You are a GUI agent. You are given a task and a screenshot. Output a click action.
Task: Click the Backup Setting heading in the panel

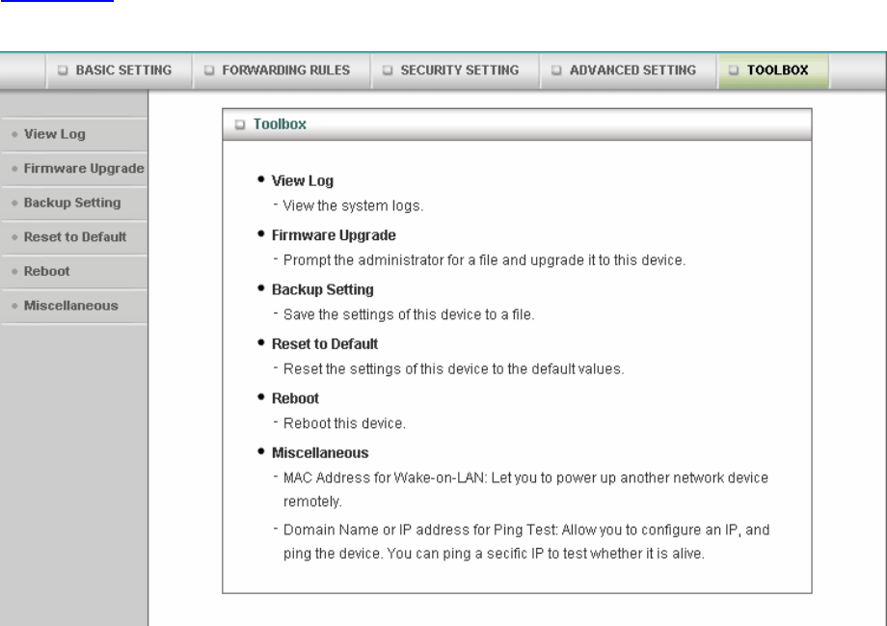coord(323,289)
